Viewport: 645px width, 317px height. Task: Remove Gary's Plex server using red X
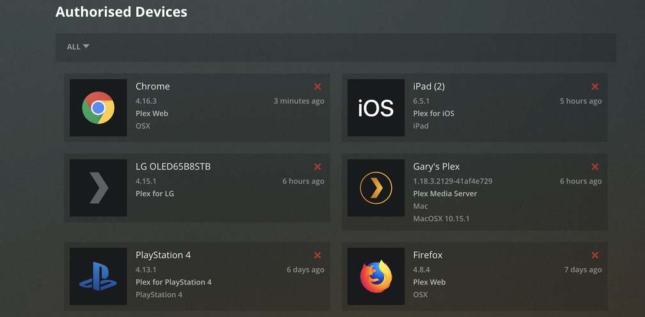click(595, 167)
